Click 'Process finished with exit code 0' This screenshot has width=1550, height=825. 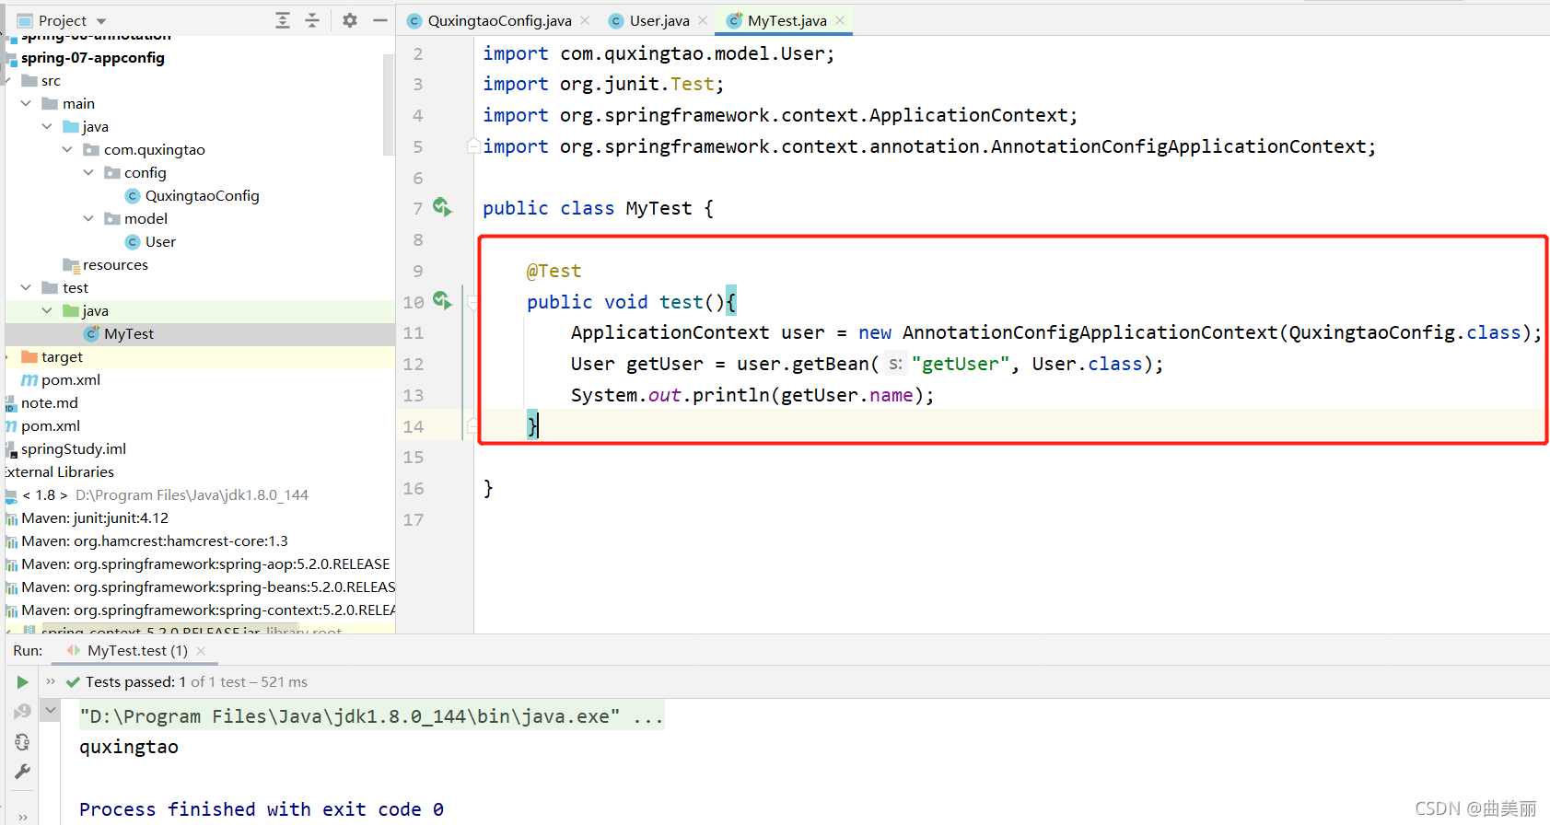coord(262,809)
